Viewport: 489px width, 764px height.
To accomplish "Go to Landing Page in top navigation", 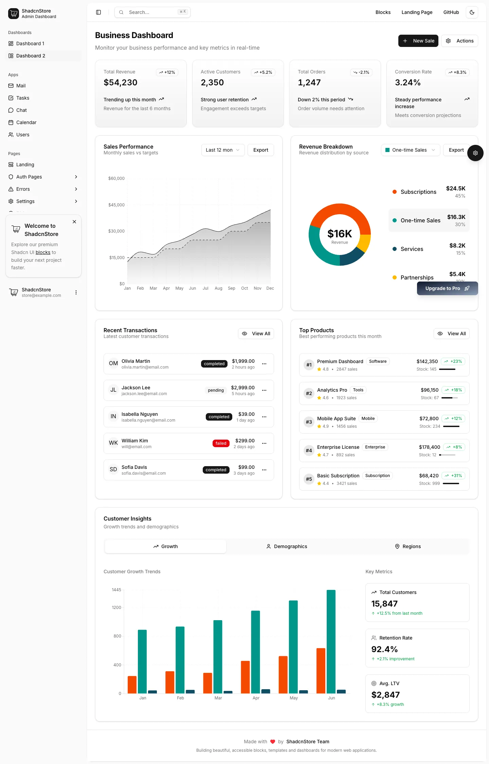I will point(417,12).
